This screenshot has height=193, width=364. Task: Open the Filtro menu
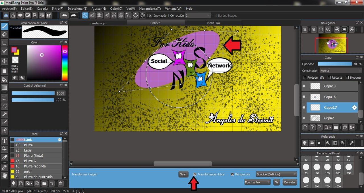click(x=58, y=9)
